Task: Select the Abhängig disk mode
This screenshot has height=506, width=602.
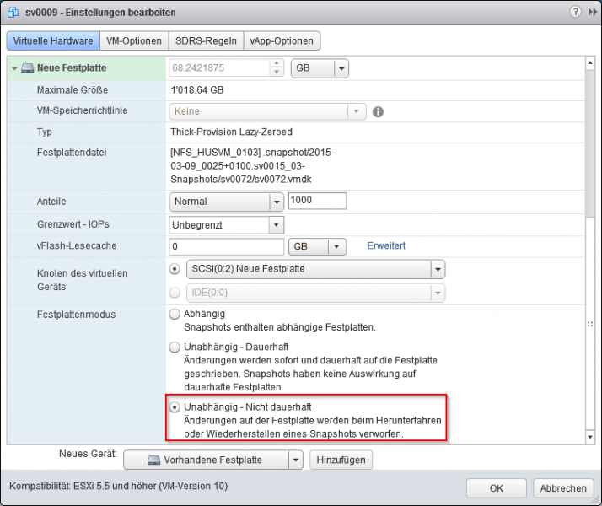Action: [175, 314]
